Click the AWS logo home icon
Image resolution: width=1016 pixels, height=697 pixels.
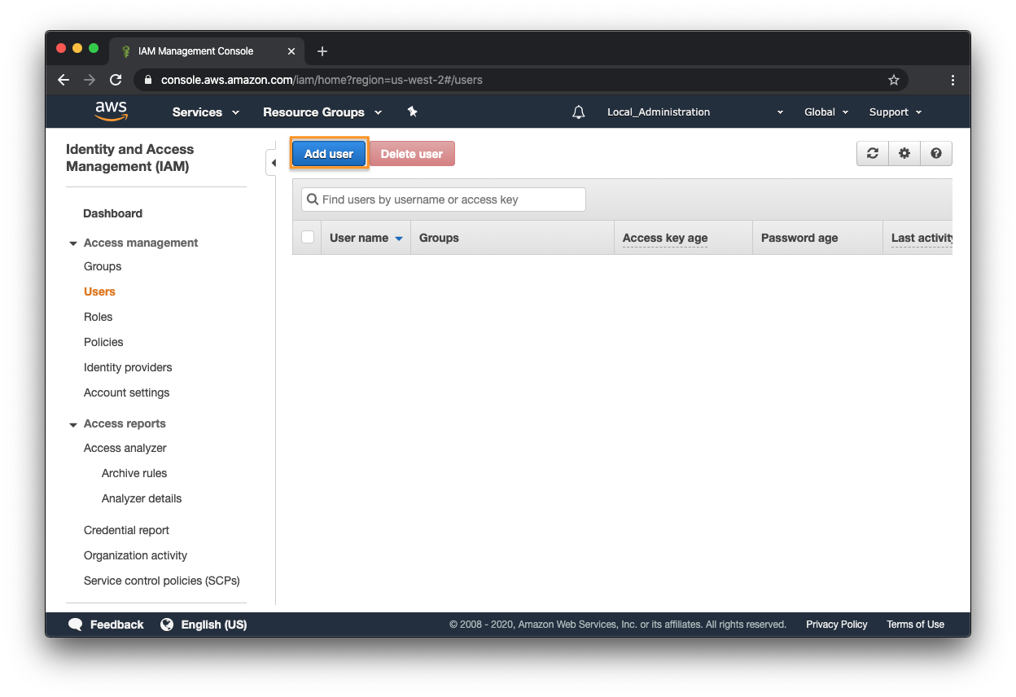point(111,111)
